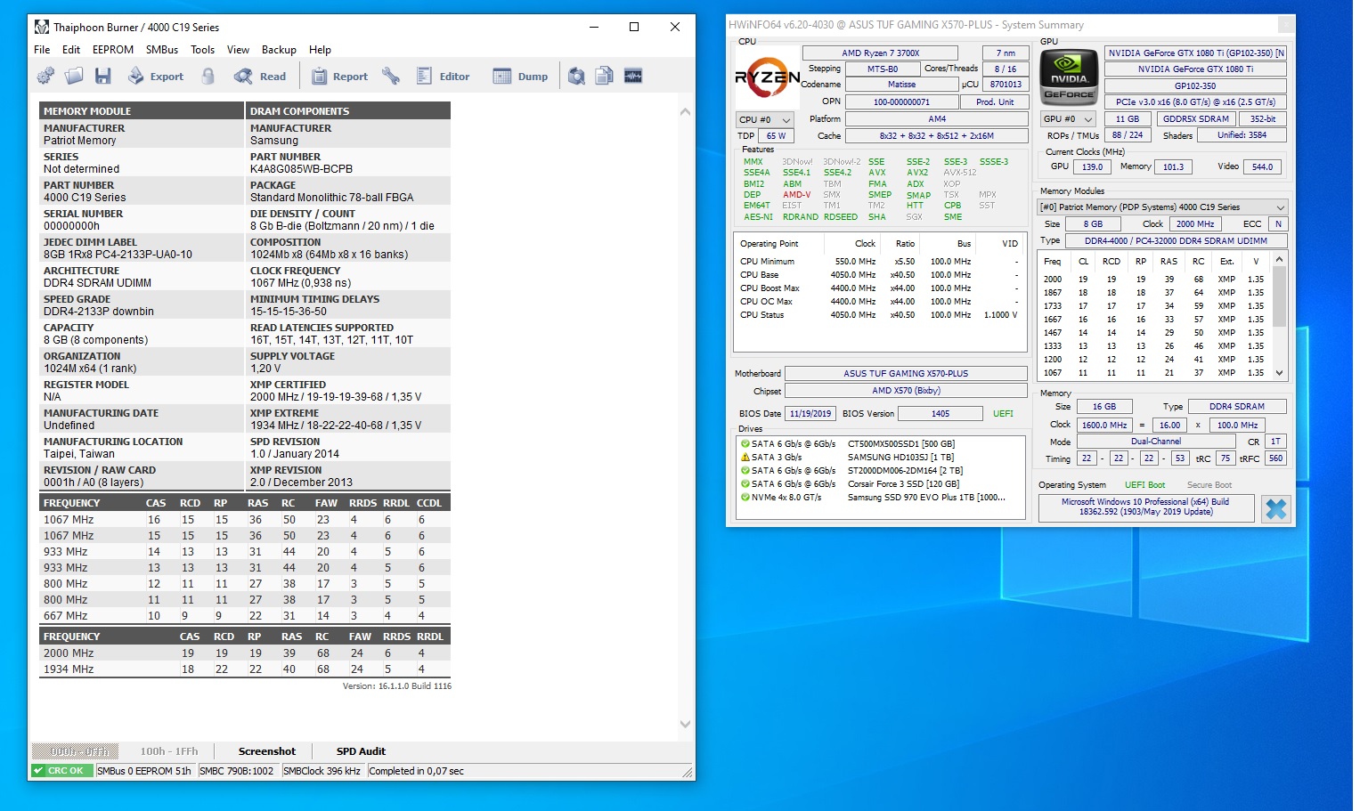The width and height of the screenshot is (1368, 811).
Task: Switch to the Screenshot tab
Action: pyautogui.click(x=267, y=751)
